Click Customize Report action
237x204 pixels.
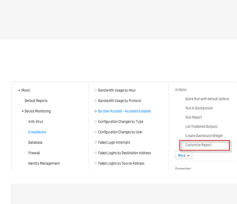tap(199, 145)
